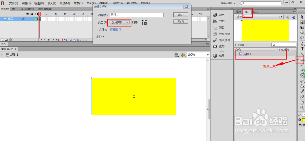Click the yellow fill color swatch

pos(303,120)
